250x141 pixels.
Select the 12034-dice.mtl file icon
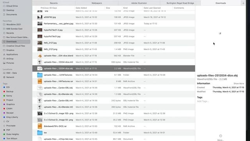[40, 62]
